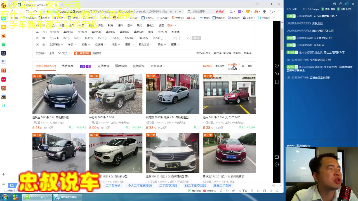Open browser window from taskbar
This screenshot has width=358, height=201.
pyautogui.click(x=37, y=197)
